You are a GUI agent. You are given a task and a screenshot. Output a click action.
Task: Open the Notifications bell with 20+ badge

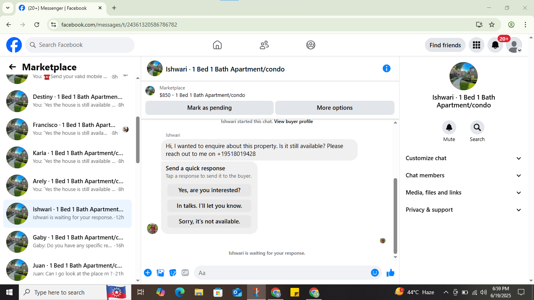(495, 45)
